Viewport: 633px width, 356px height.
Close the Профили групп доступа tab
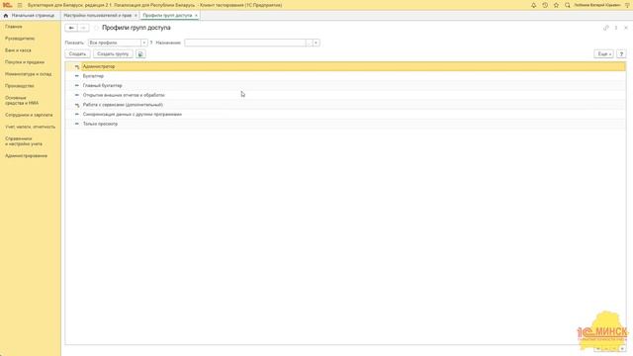(x=196, y=16)
